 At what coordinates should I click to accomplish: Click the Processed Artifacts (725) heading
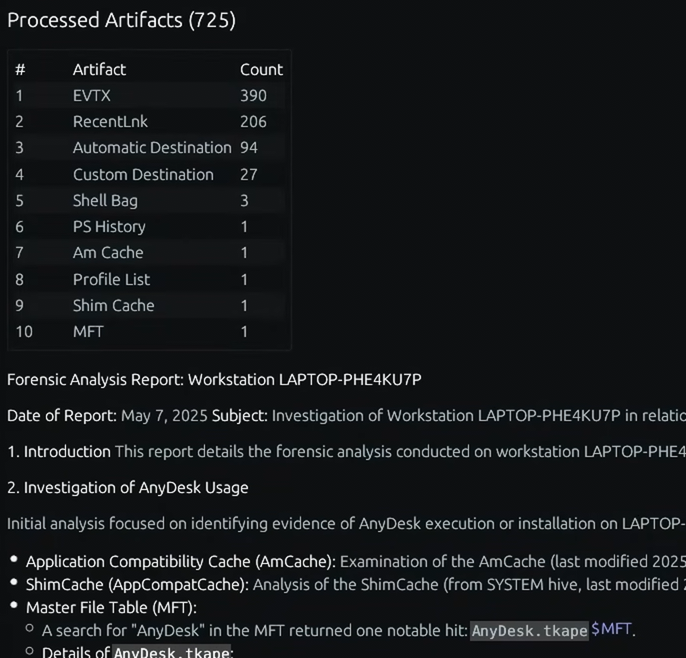coord(122,20)
